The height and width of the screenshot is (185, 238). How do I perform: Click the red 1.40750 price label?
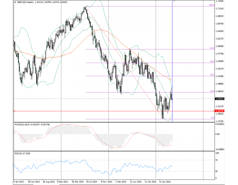coord(218,111)
